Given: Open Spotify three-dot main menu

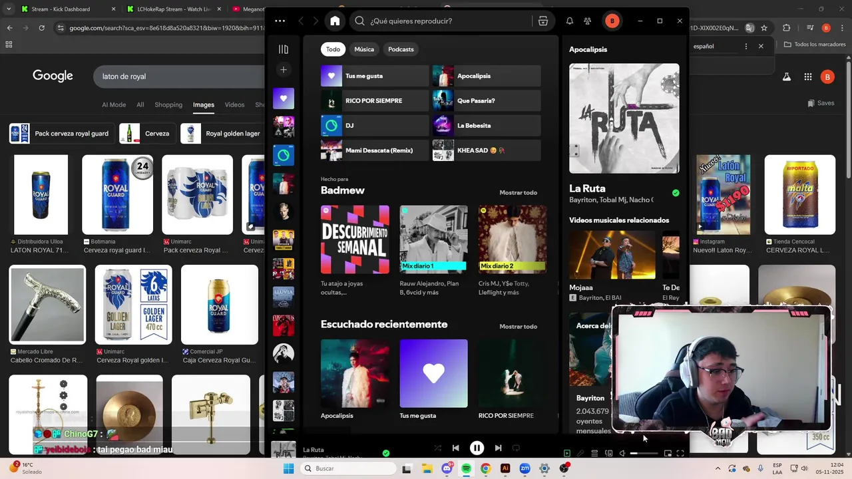Looking at the screenshot, I should [x=280, y=21].
